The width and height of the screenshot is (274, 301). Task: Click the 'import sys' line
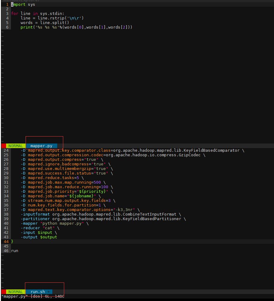click(23, 5)
